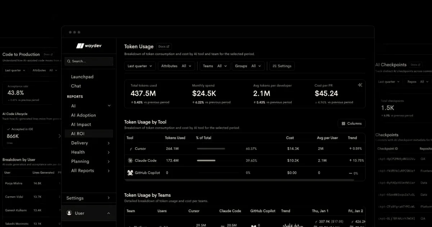Click the search magnifier icon in sidebar
The height and width of the screenshot is (227, 432).
[68, 61]
